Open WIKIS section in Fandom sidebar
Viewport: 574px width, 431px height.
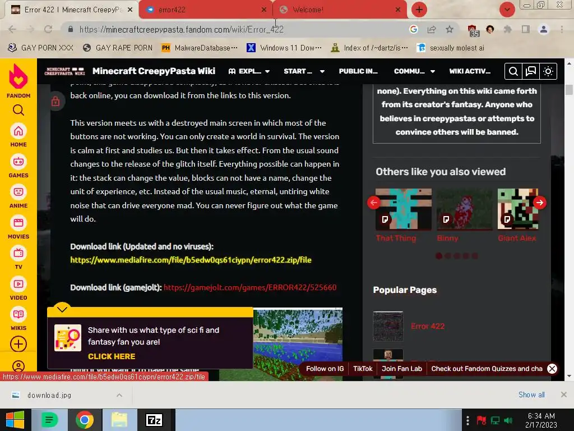click(x=18, y=319)
